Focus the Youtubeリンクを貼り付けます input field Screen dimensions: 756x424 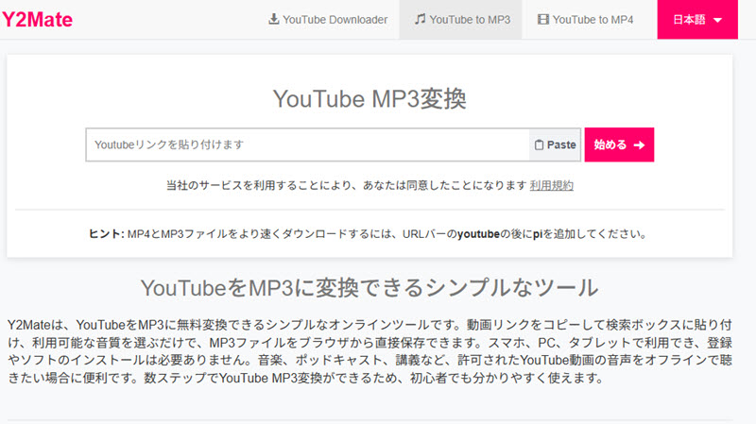[x=308, y=144]
